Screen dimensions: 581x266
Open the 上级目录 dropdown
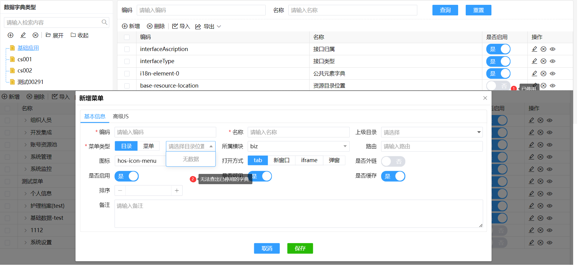[x=432, y=132]
